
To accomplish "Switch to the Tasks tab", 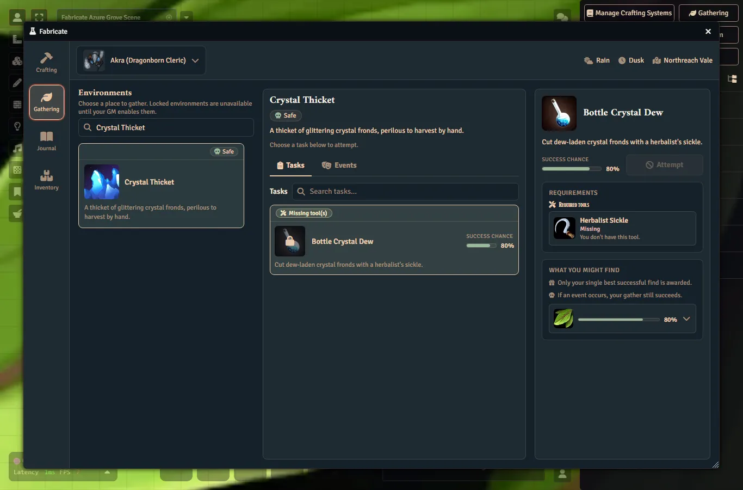I will (x=290, y=166).
